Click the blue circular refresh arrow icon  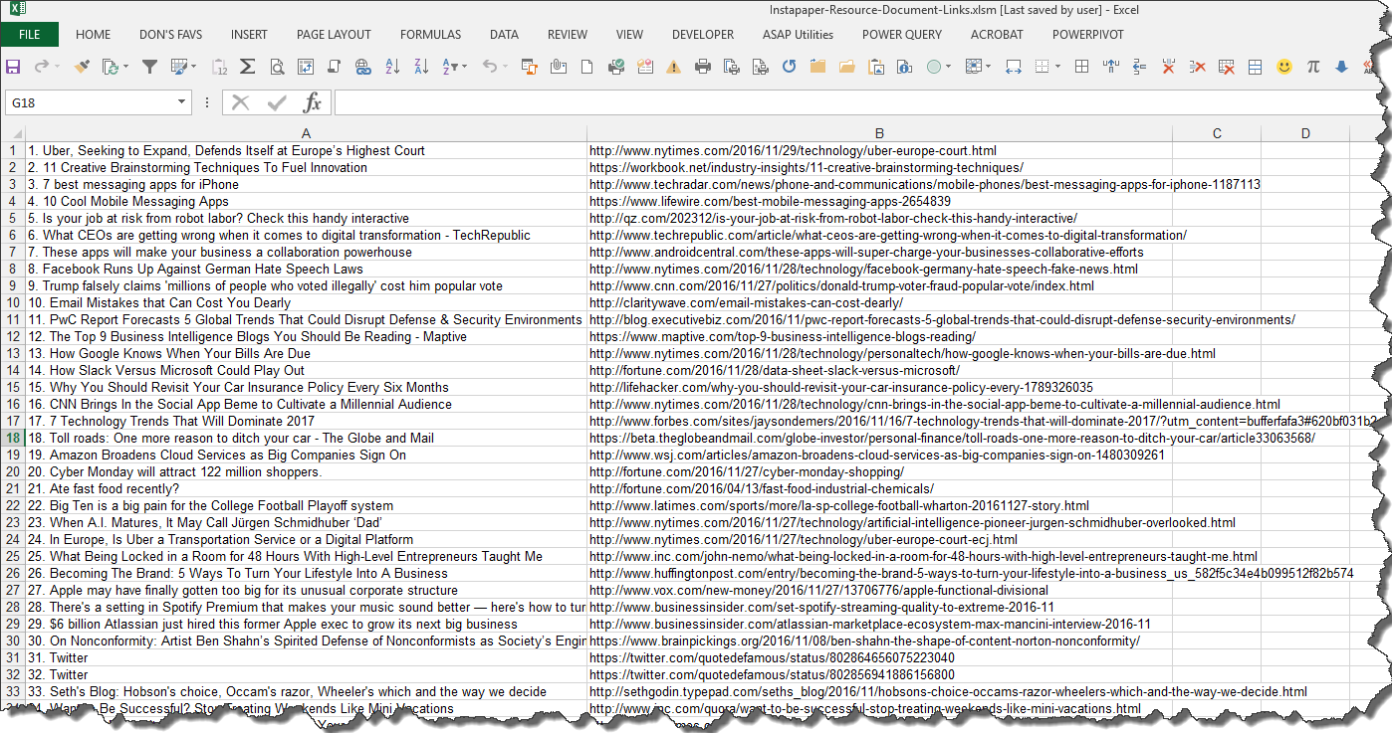[790, 67]
